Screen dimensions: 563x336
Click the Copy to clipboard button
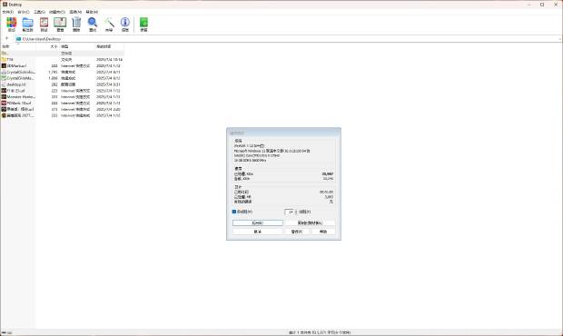(310, 222)
